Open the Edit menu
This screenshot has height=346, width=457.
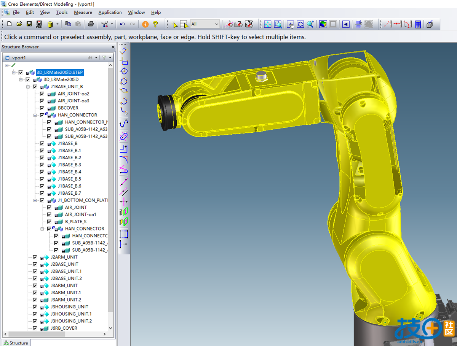tap(30, 12)
